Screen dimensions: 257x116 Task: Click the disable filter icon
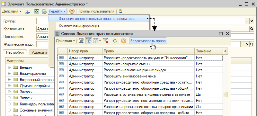click(106, 41)
